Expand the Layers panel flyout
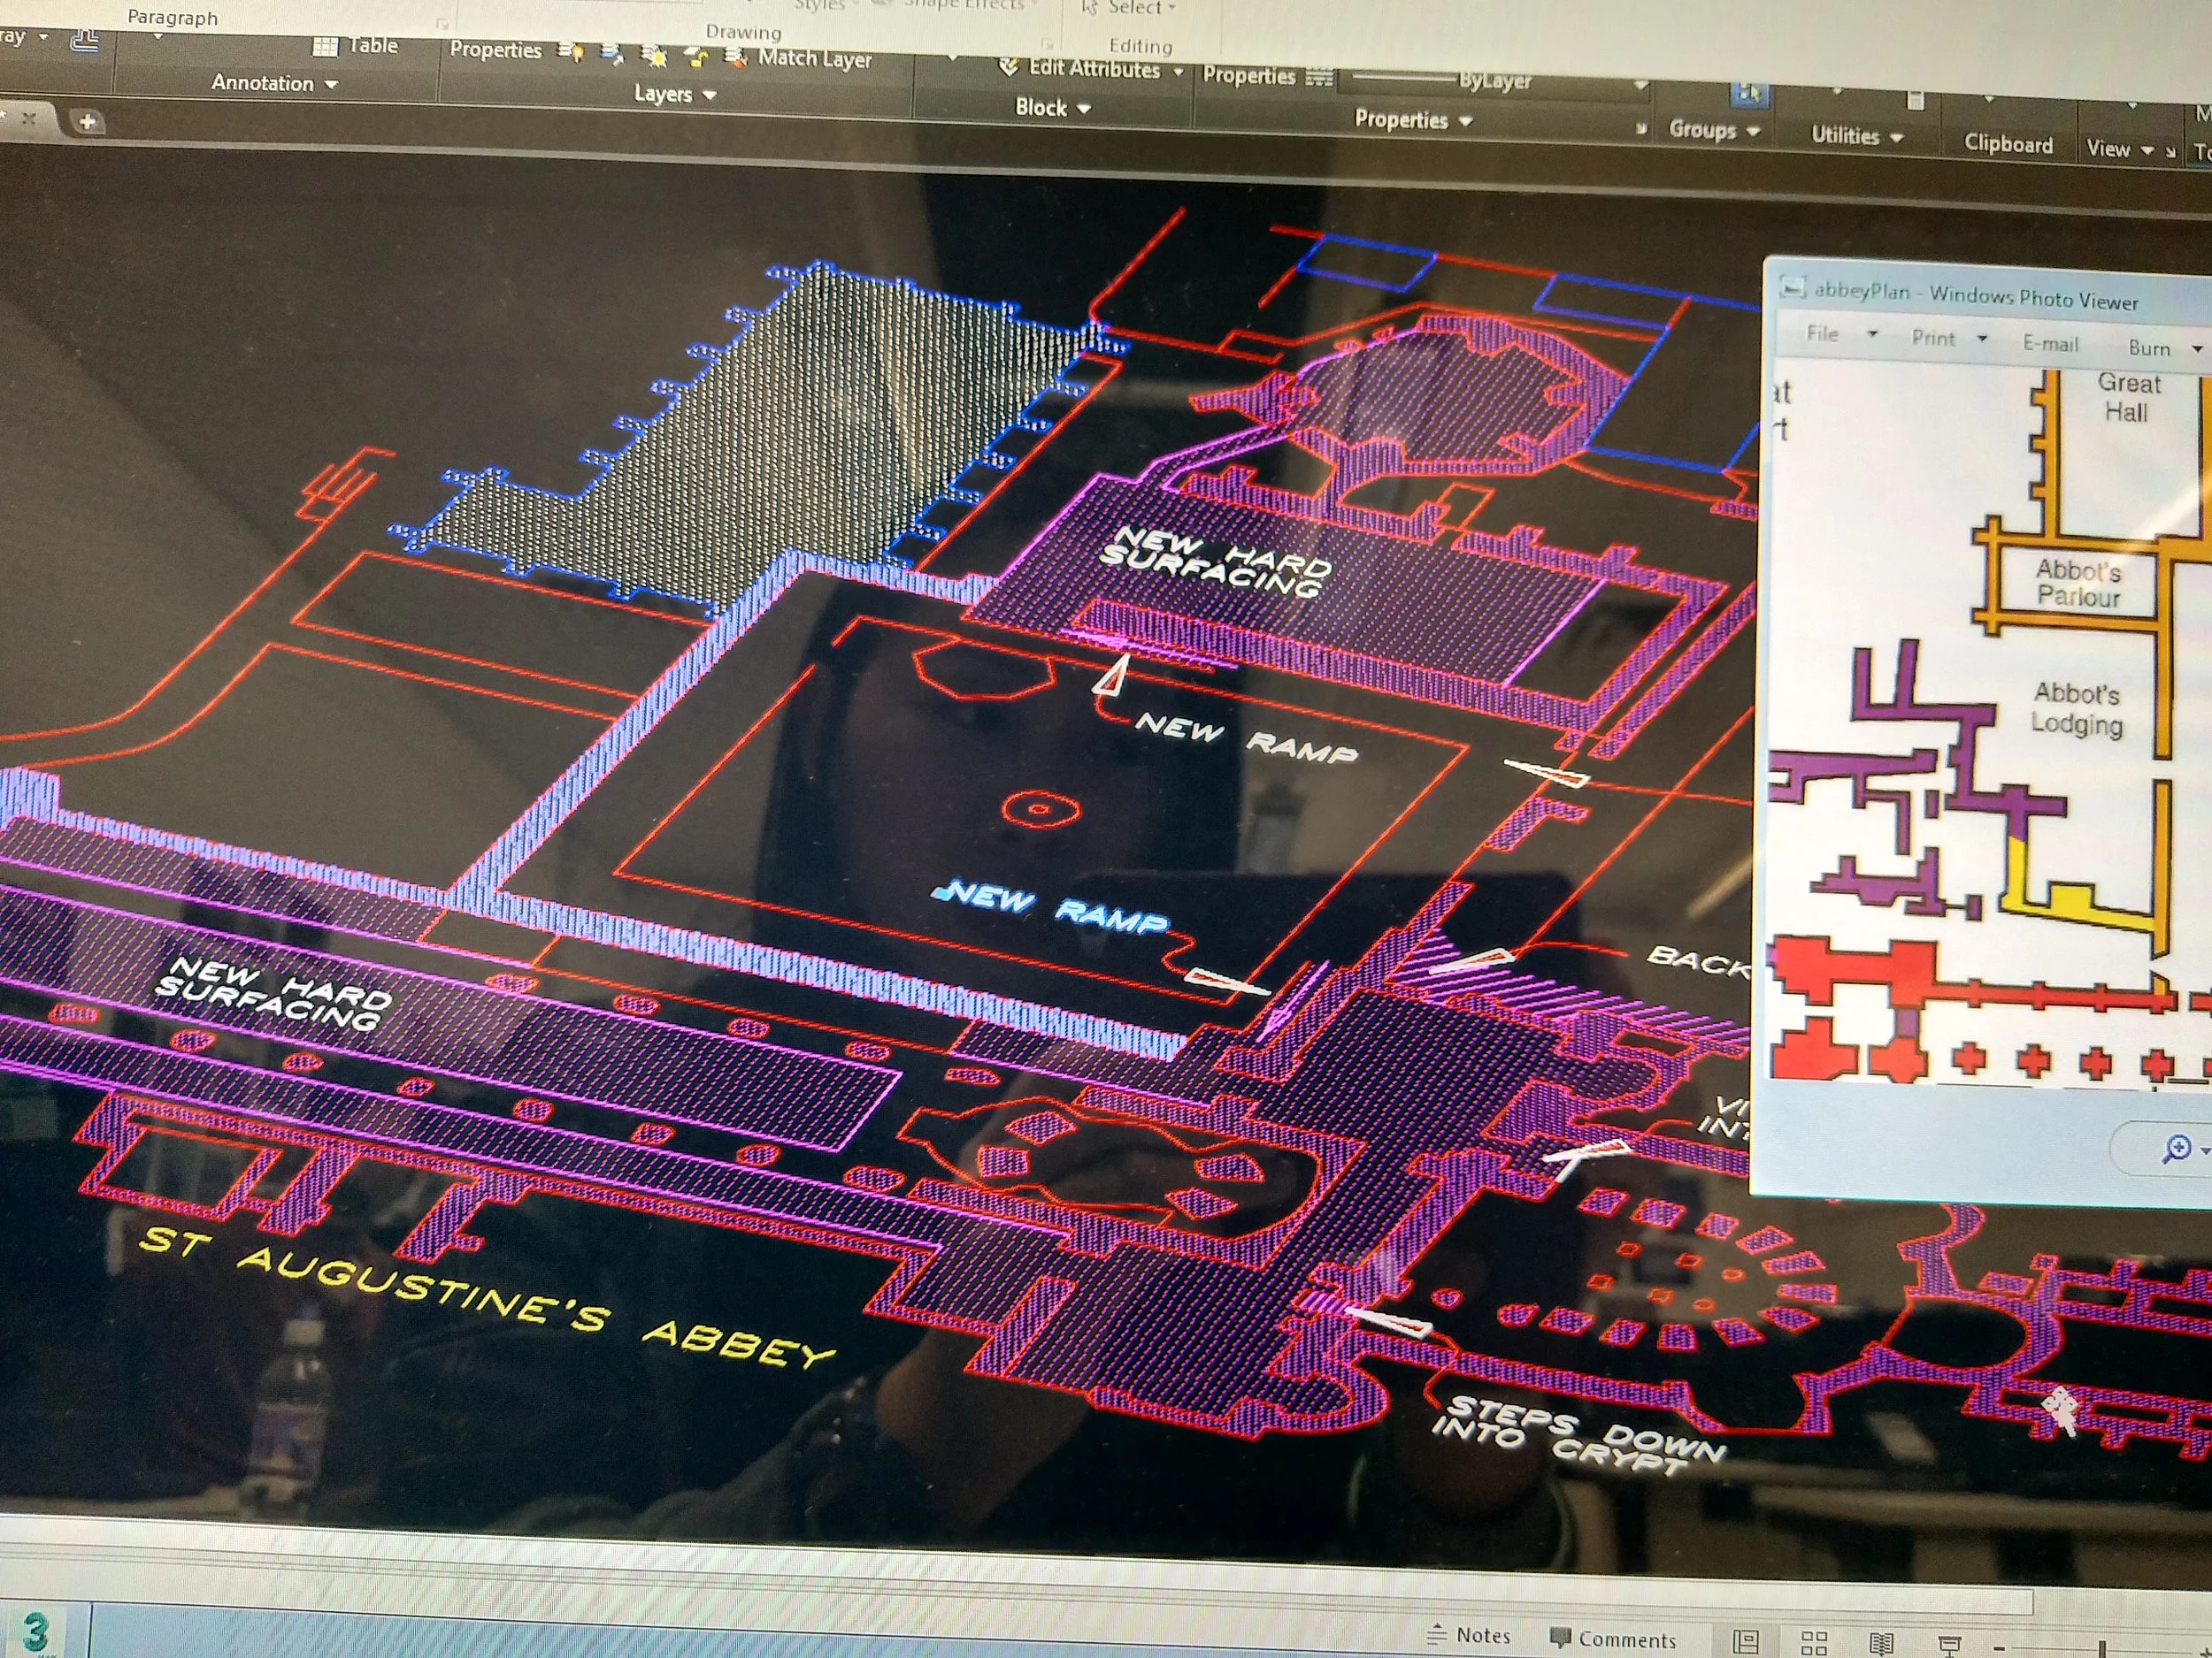Screen dimensions: 2212x1658 click(x=675, y=94)
